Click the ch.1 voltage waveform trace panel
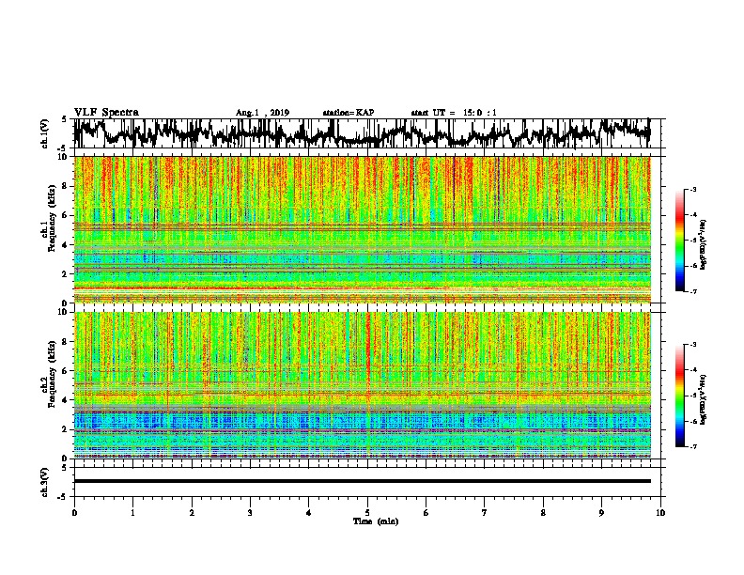Image resolution: width=744 pixels, height=575 pixels. point(367,133)
